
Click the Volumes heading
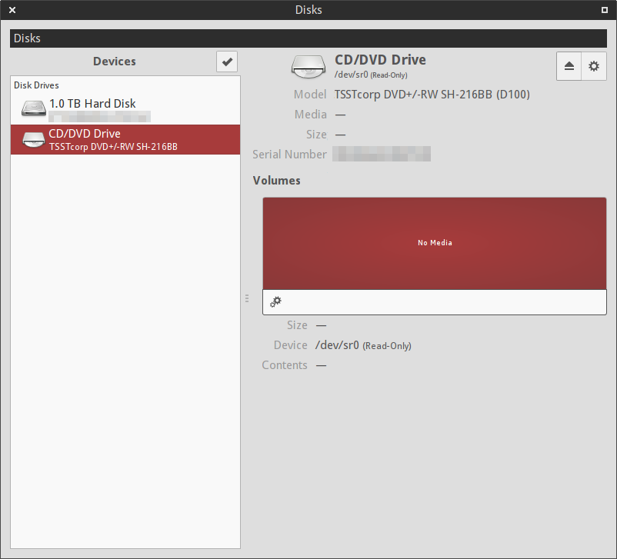point(276,181)
